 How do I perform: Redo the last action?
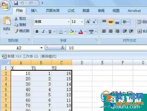click(31, 3)
